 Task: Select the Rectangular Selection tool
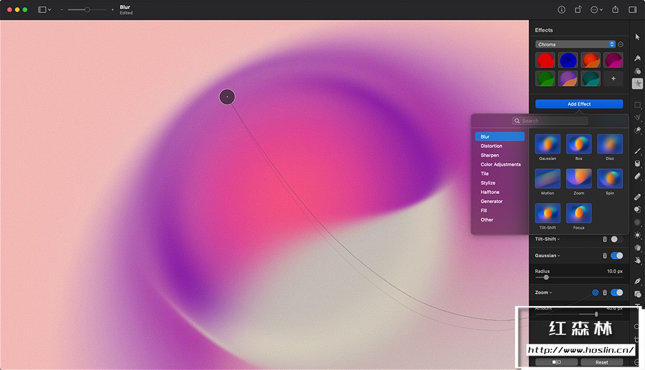[x=637, y=105]
